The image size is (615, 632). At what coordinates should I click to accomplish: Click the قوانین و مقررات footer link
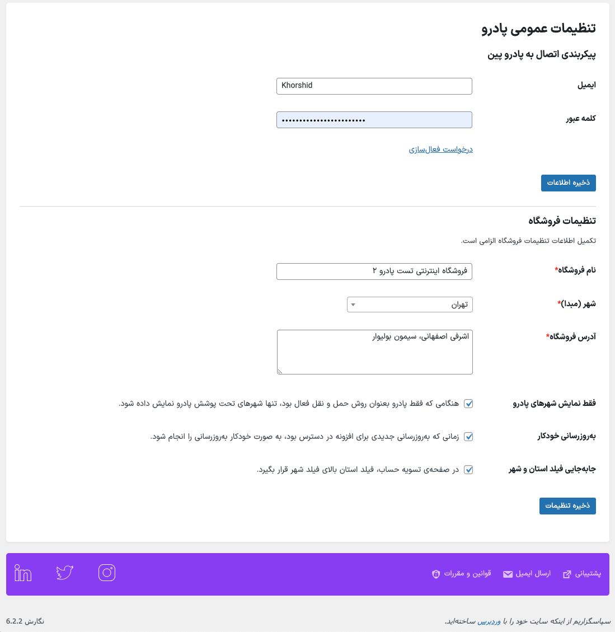coord(467,574)
